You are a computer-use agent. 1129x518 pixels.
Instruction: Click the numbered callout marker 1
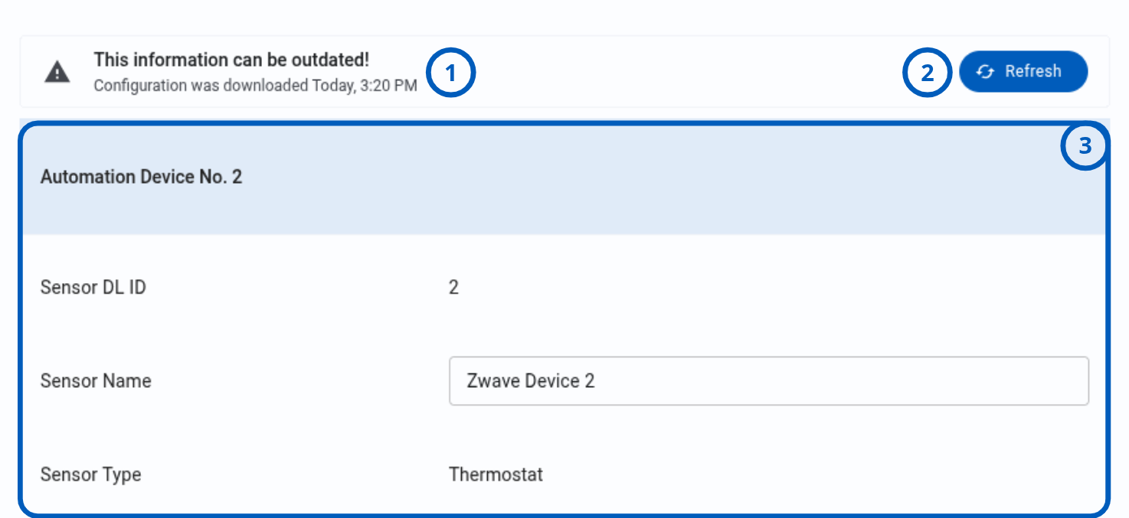pyautogui.click(x=451, y=73)
